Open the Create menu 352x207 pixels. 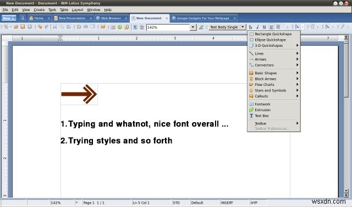[x=39, y=10]
